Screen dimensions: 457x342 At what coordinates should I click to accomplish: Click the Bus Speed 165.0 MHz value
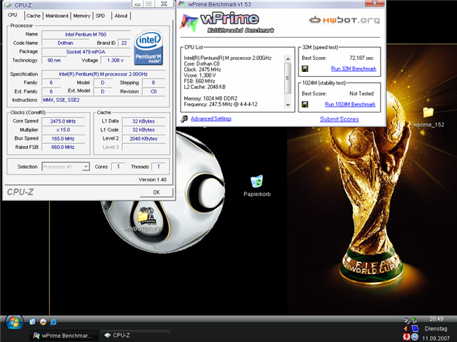click(x=64, y=139)
